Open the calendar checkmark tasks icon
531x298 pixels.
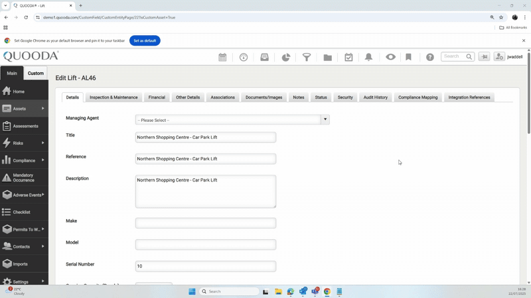coord(348,57)
